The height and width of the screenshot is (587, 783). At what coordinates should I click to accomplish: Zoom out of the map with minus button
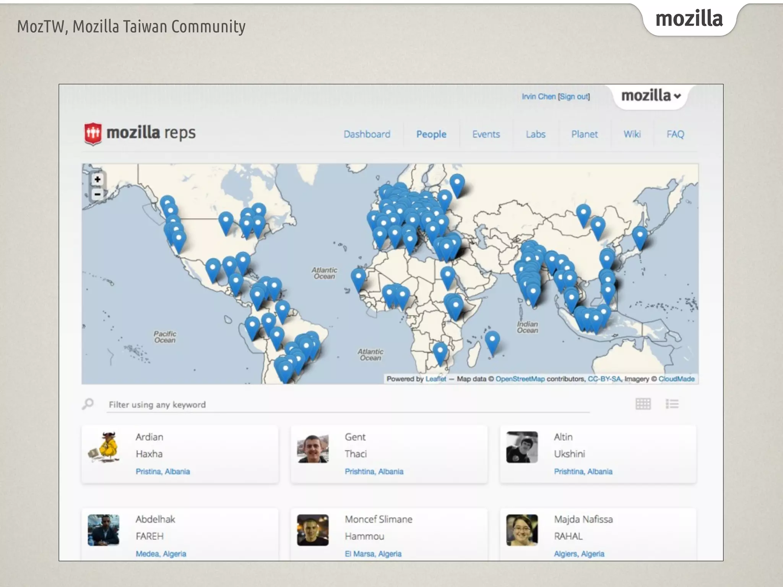[97, 194]
